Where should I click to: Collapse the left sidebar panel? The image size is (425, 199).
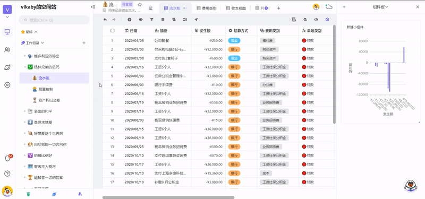point(93,7)
